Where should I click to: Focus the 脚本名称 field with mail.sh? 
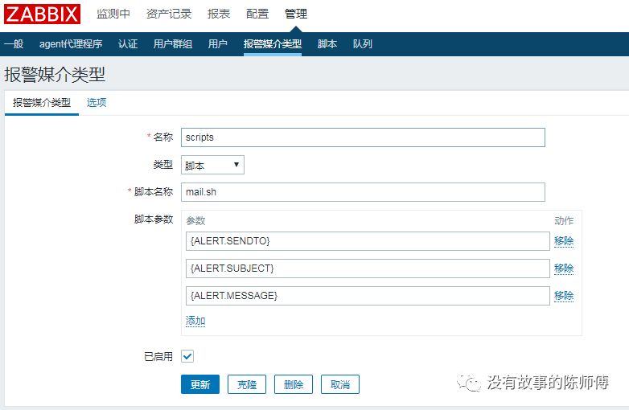[363, 192]
